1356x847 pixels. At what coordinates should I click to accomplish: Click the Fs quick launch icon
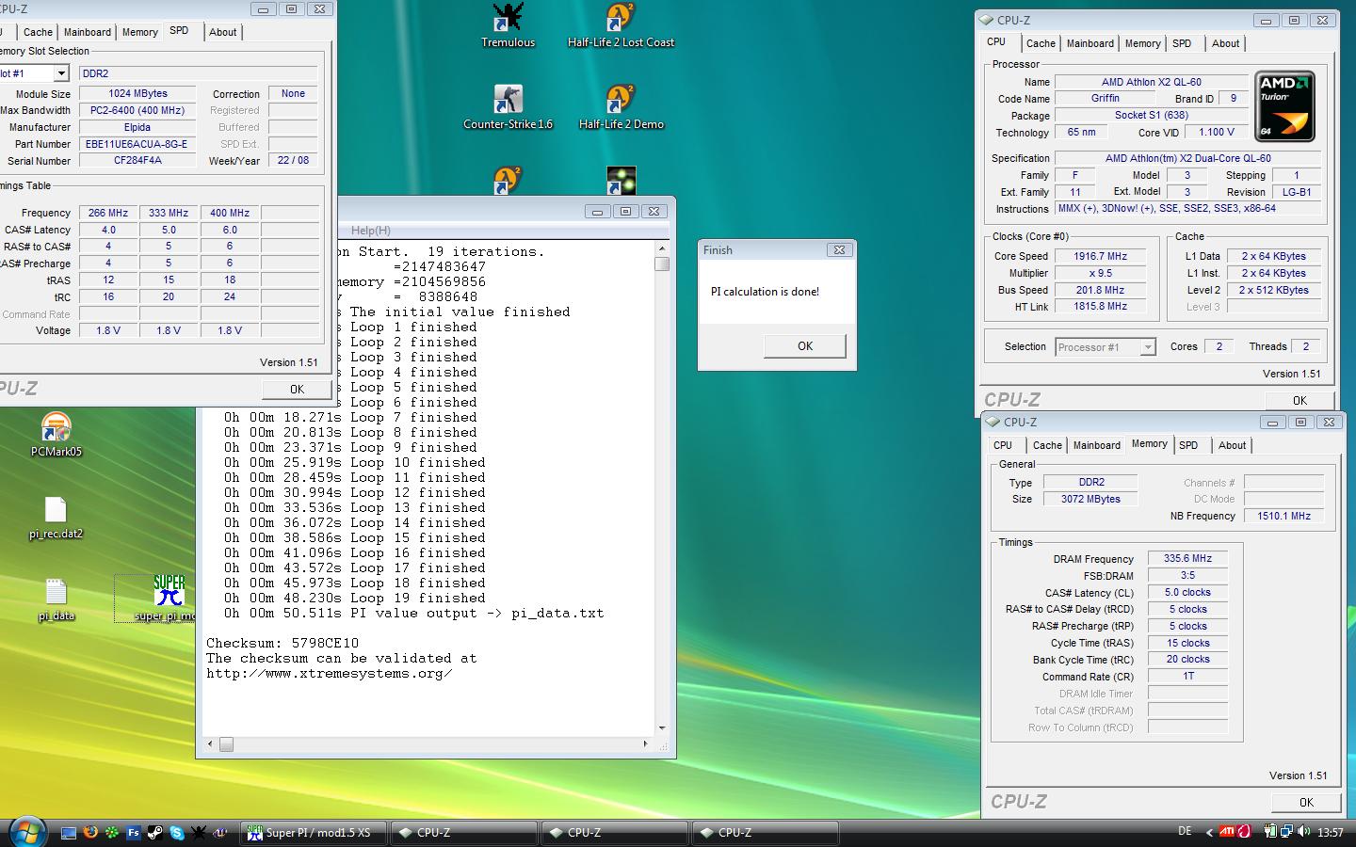[x=133, y=833]
